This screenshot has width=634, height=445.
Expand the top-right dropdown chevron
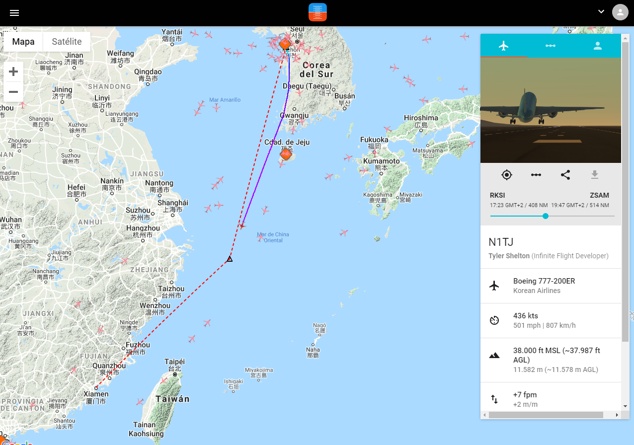click(601, 12)
